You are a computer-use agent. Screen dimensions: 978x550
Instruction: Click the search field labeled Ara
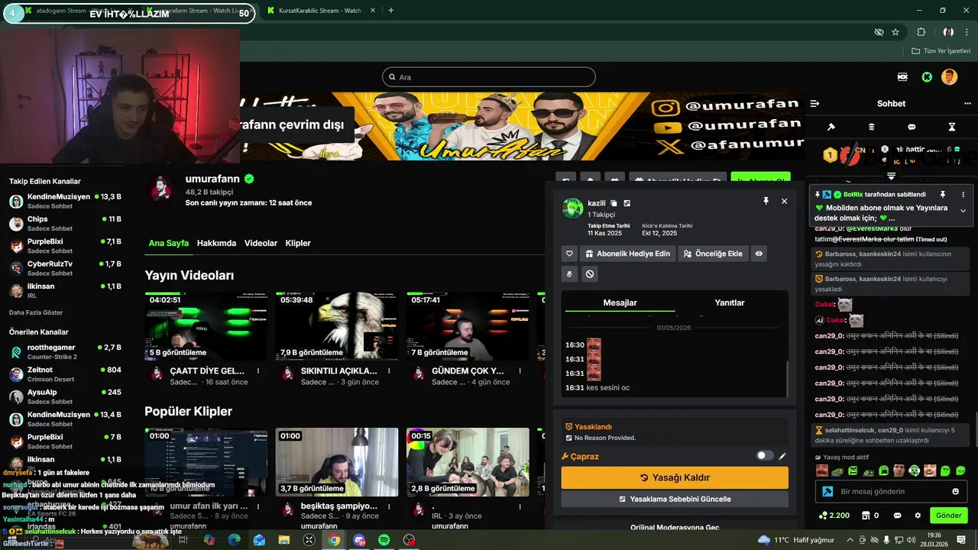489,77
